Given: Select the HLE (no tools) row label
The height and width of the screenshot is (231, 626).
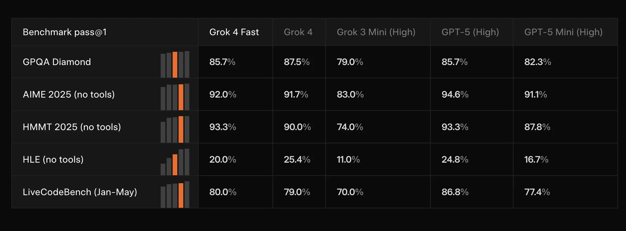Looking at the screenshot, I should coord(53,160).
